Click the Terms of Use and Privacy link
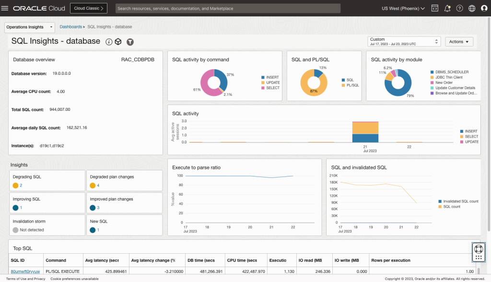 pyautogui.click(x=25, y=278)
